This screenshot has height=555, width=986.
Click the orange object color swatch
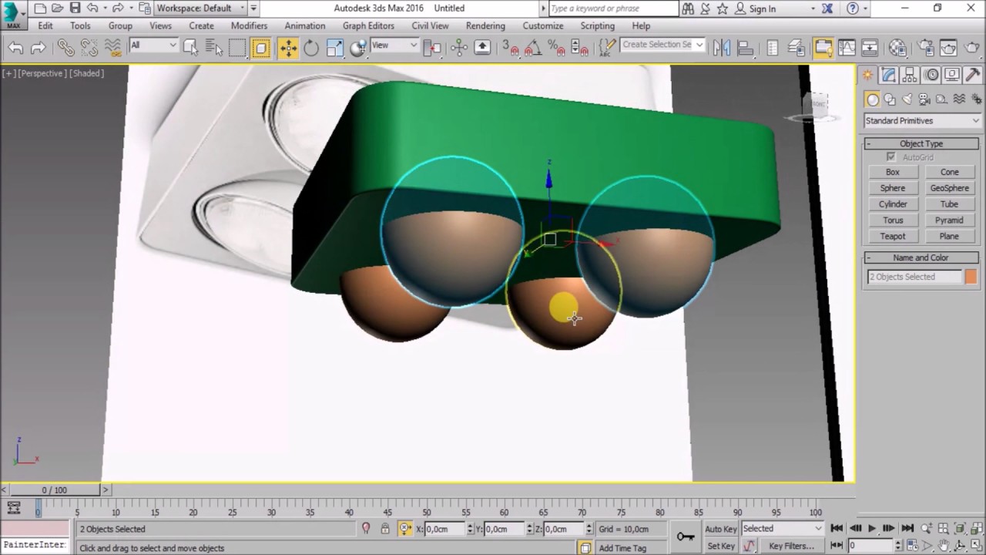971,277
